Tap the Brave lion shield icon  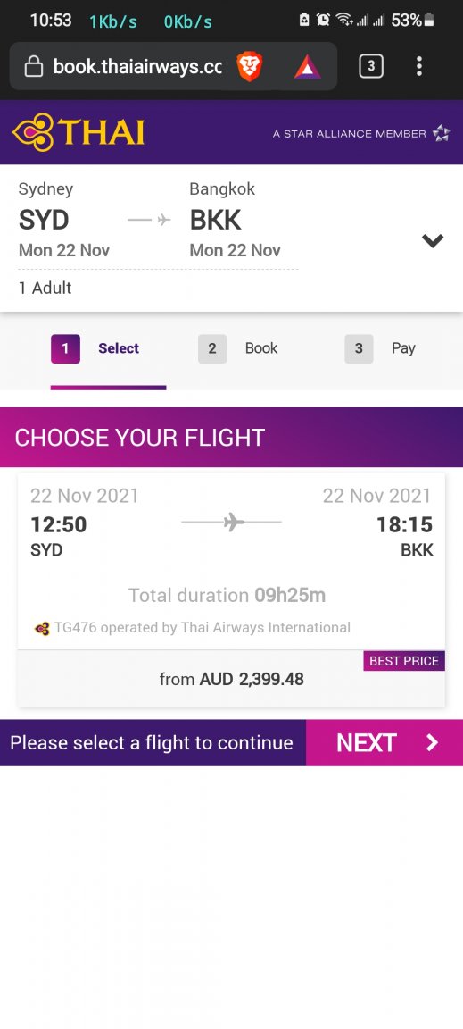point(249,66)
